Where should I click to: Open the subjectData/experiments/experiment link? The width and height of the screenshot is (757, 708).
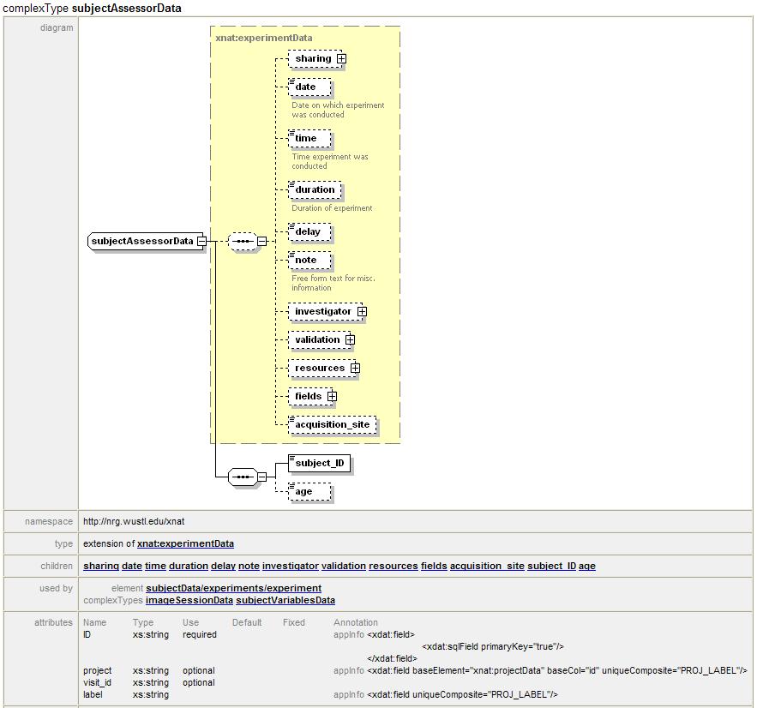click(x=233, y=588)
